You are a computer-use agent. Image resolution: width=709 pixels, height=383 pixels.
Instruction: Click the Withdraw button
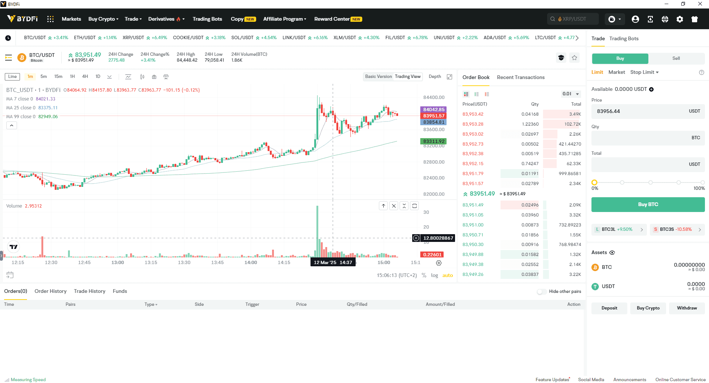[687, 308]
